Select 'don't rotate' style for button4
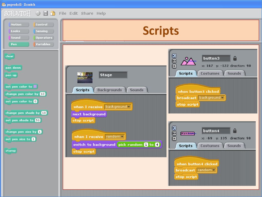The height and width of the screenshot is (197, 262). click(x=174, y=139)
